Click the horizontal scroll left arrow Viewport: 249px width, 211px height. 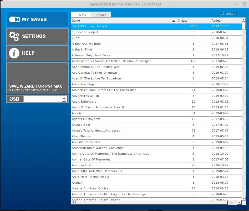click(x=73, y=202)
